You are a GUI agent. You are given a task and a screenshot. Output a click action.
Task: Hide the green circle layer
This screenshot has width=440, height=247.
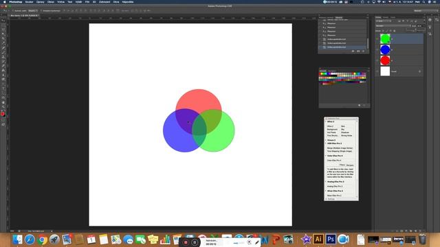tap(377, 38)
